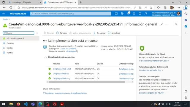This screenshot has width=190, height=107.
Task: Open Microsoft Teams from the taskbar
Action: tap(33, 104)
